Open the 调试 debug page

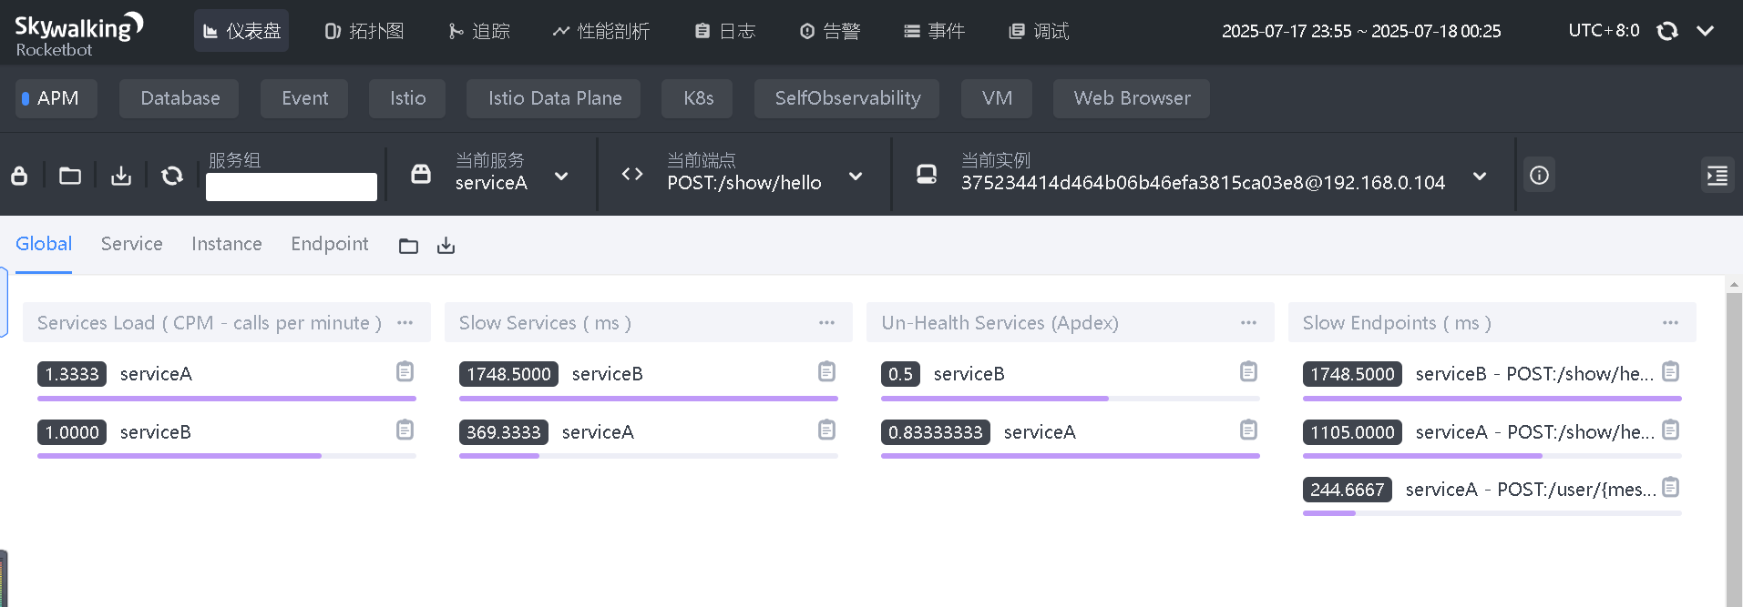click(x=1040, y=31)
